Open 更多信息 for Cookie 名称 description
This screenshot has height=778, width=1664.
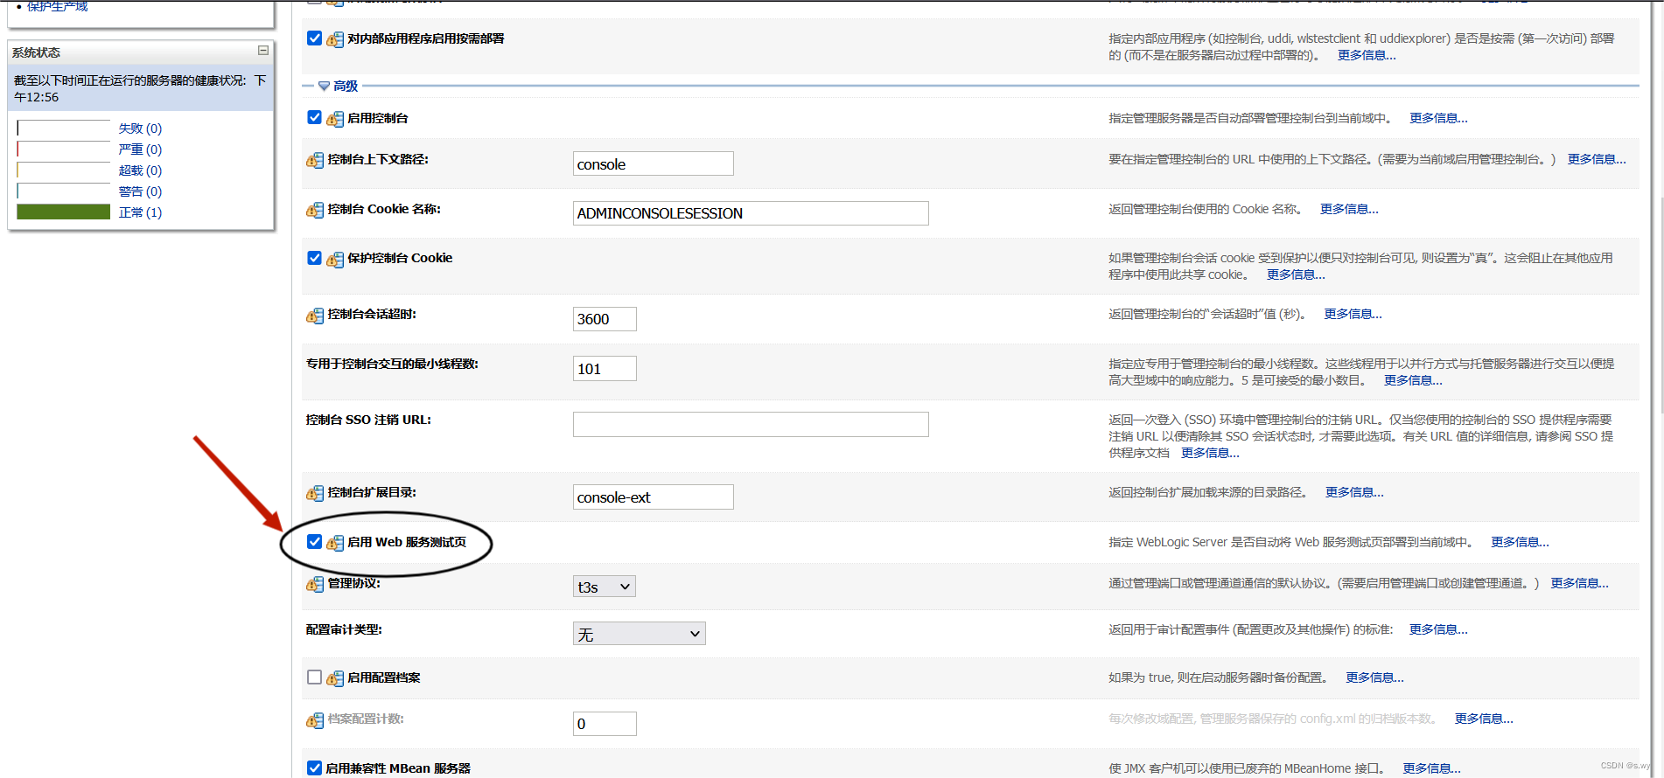click(x=1349, y=209)
